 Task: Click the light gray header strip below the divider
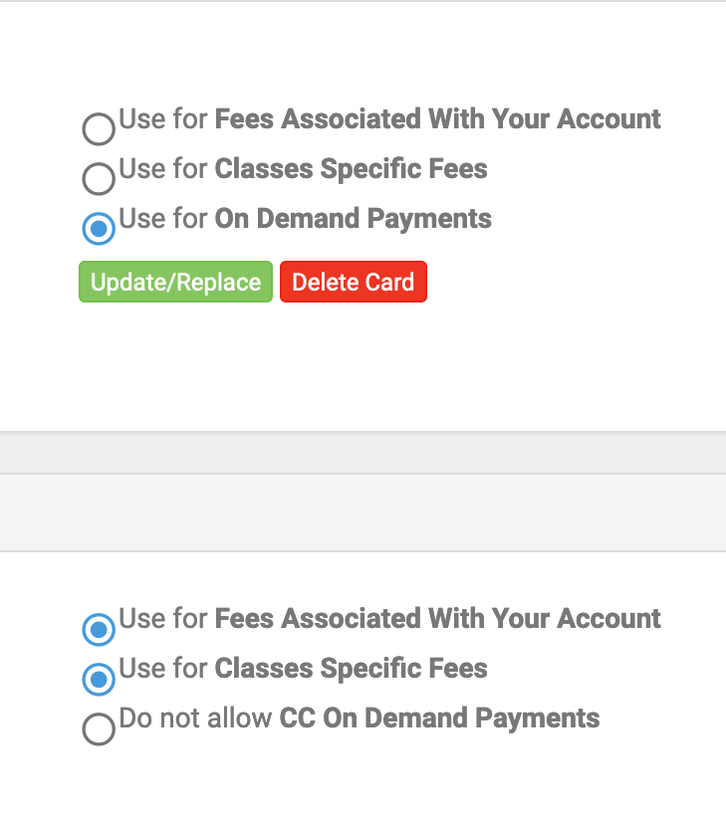coord(363,511)
